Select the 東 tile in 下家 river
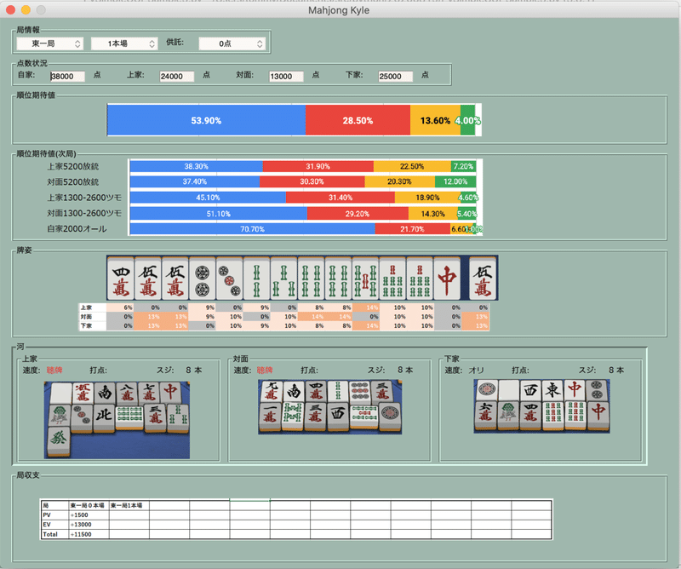Viewport: 681px width, 569px height. coord(552,389)
